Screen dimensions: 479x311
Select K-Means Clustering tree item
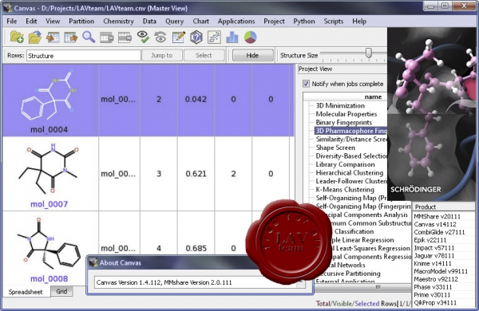point(345,190)
